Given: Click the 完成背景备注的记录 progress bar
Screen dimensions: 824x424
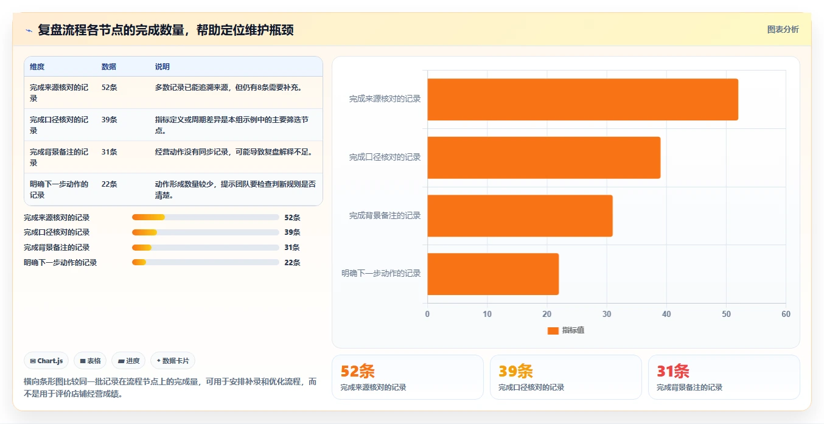Looking at the screenshot, I should coord(206,248).
